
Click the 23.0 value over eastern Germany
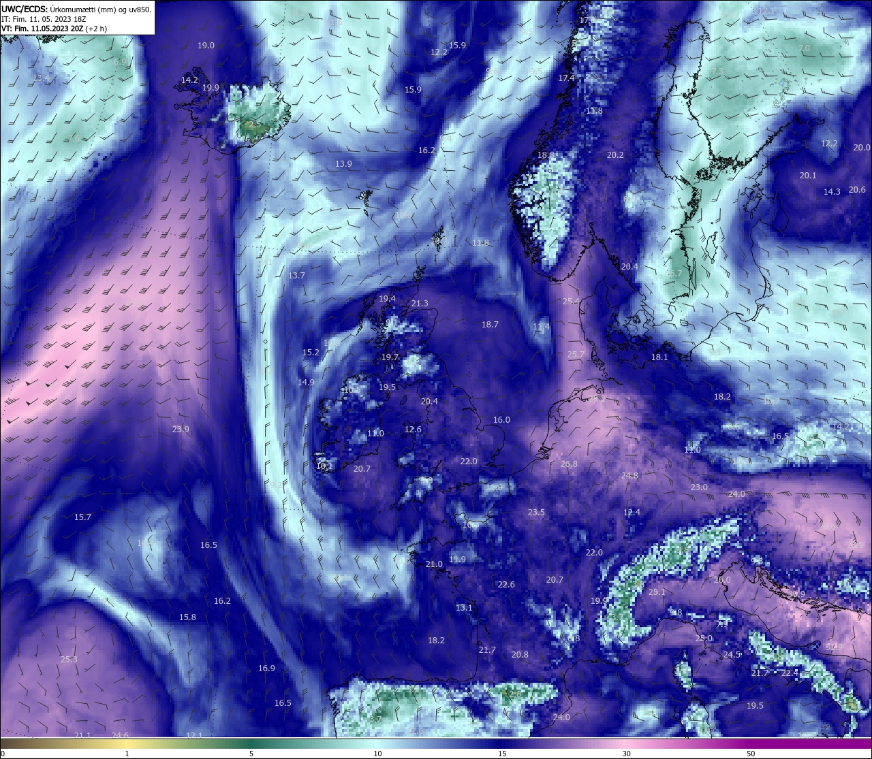click(x=699, y=487)
